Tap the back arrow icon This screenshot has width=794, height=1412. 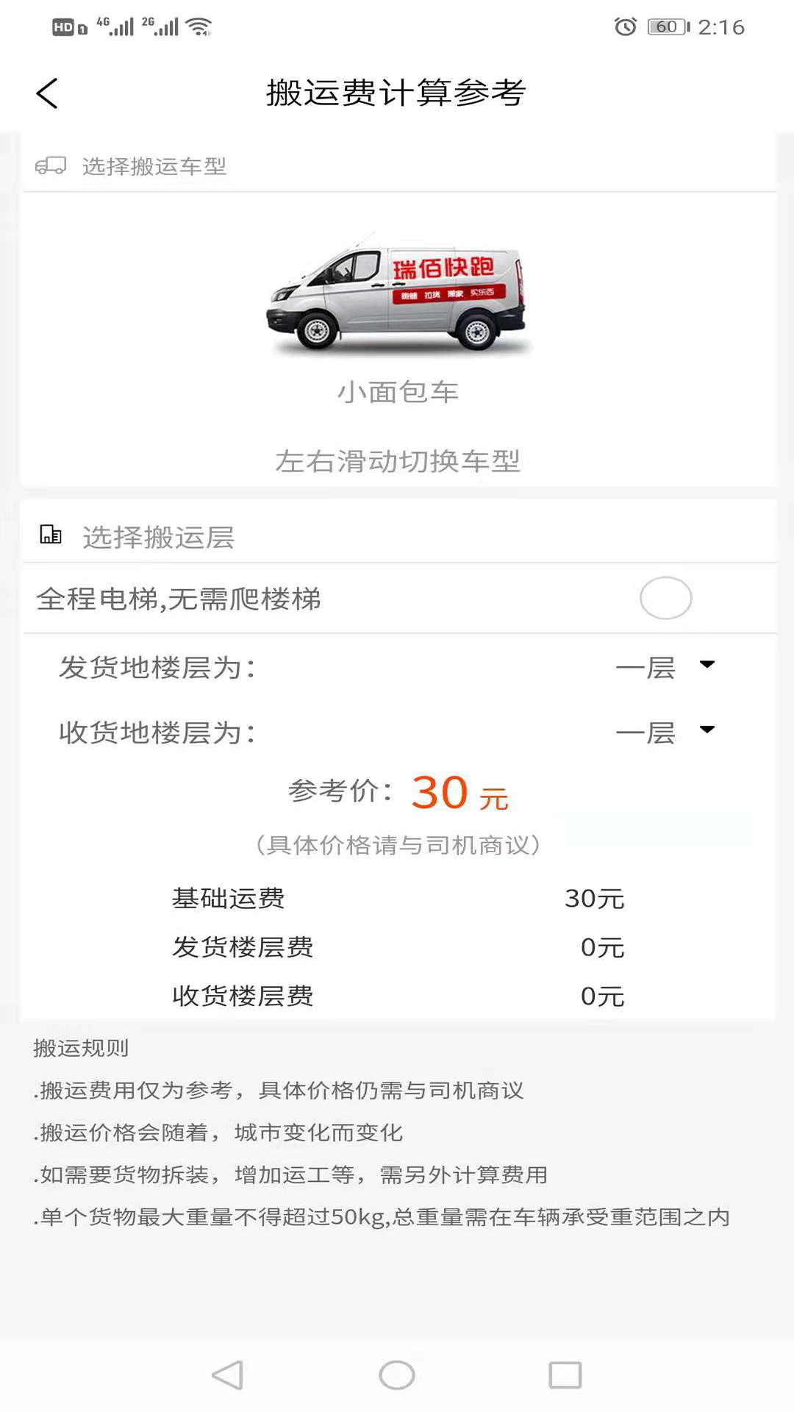47,93
